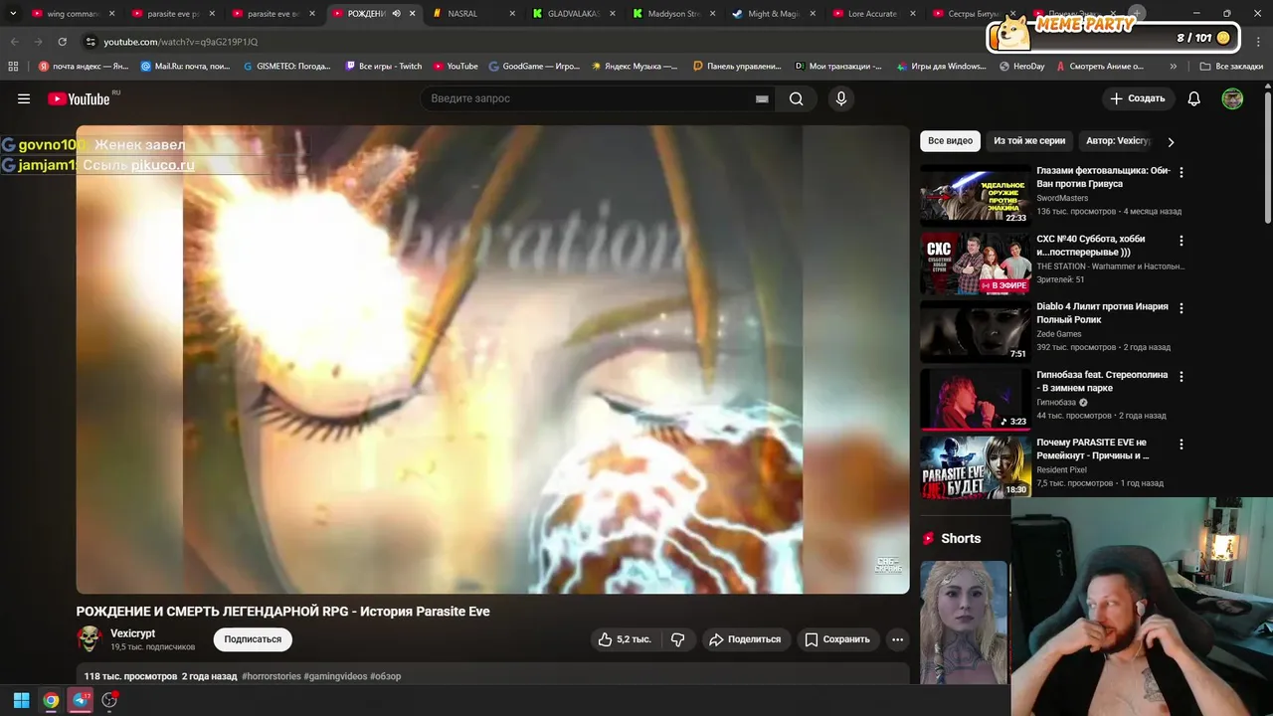View site information icon in address bar
Image resolution: width=1273 pixels, height=716 pixels.
pyautogui.click(x=91, y=42)
